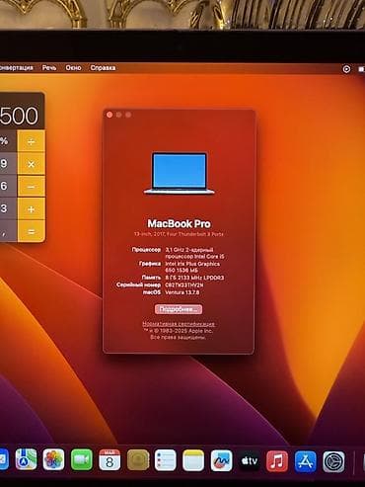Open the Нормативная сертификация link
The height and width of the screenshot is (487, 365).
coord(179,324)
